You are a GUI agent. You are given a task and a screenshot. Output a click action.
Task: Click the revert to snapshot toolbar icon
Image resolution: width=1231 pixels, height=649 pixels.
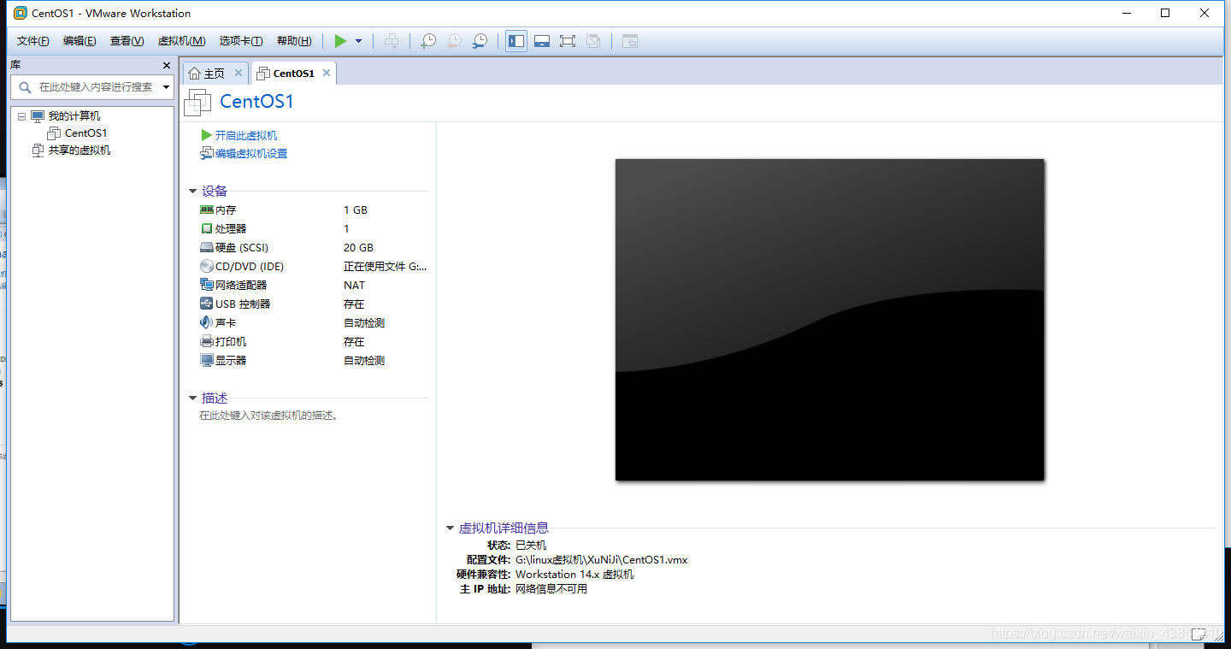[x=455, y=41]
